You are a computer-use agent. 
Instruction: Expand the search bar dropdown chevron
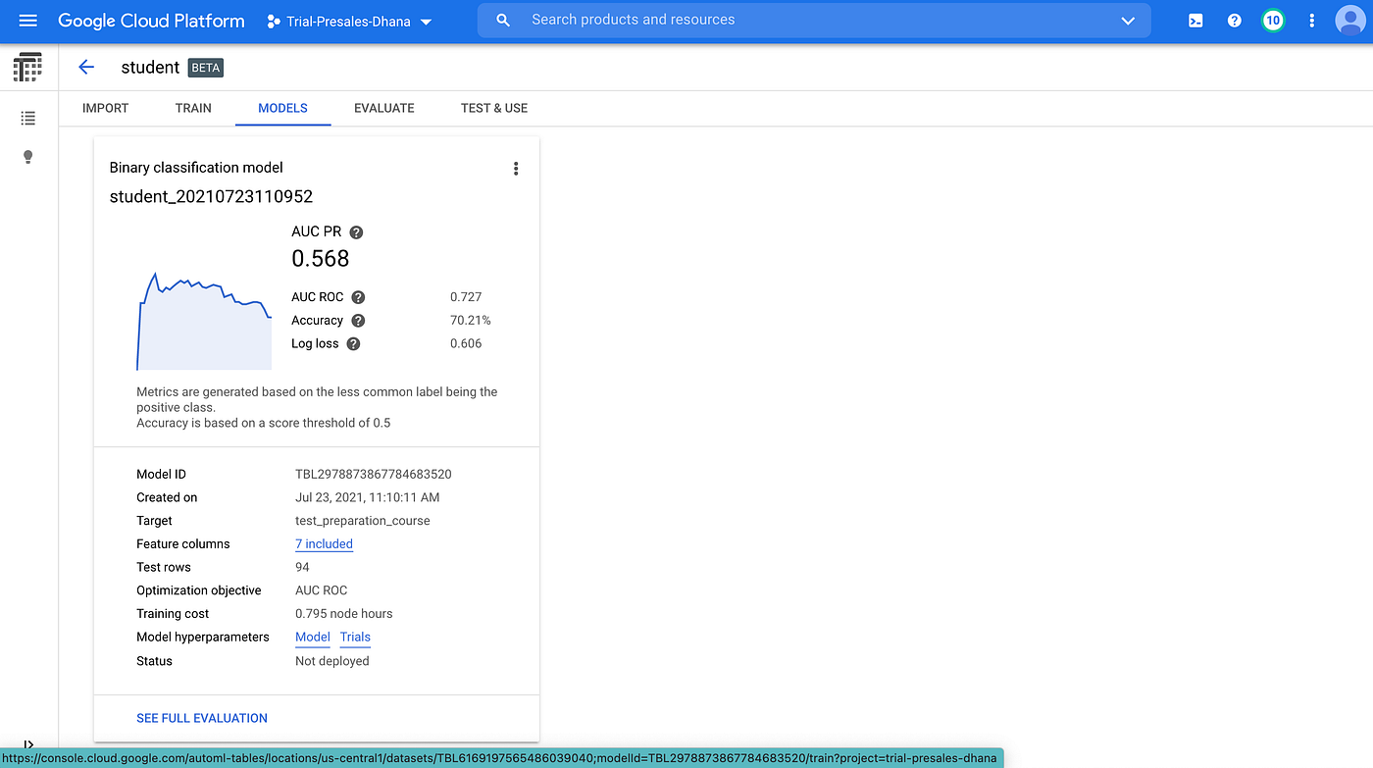coord(1126,20)
